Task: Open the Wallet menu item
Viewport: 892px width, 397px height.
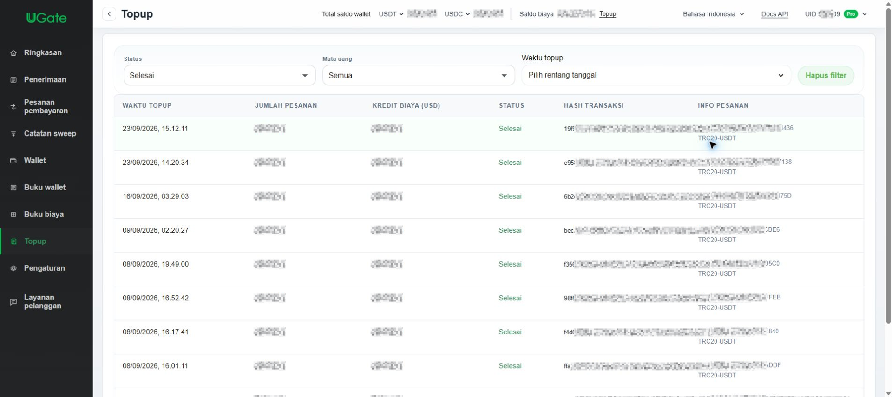Action: pos(35,161)
